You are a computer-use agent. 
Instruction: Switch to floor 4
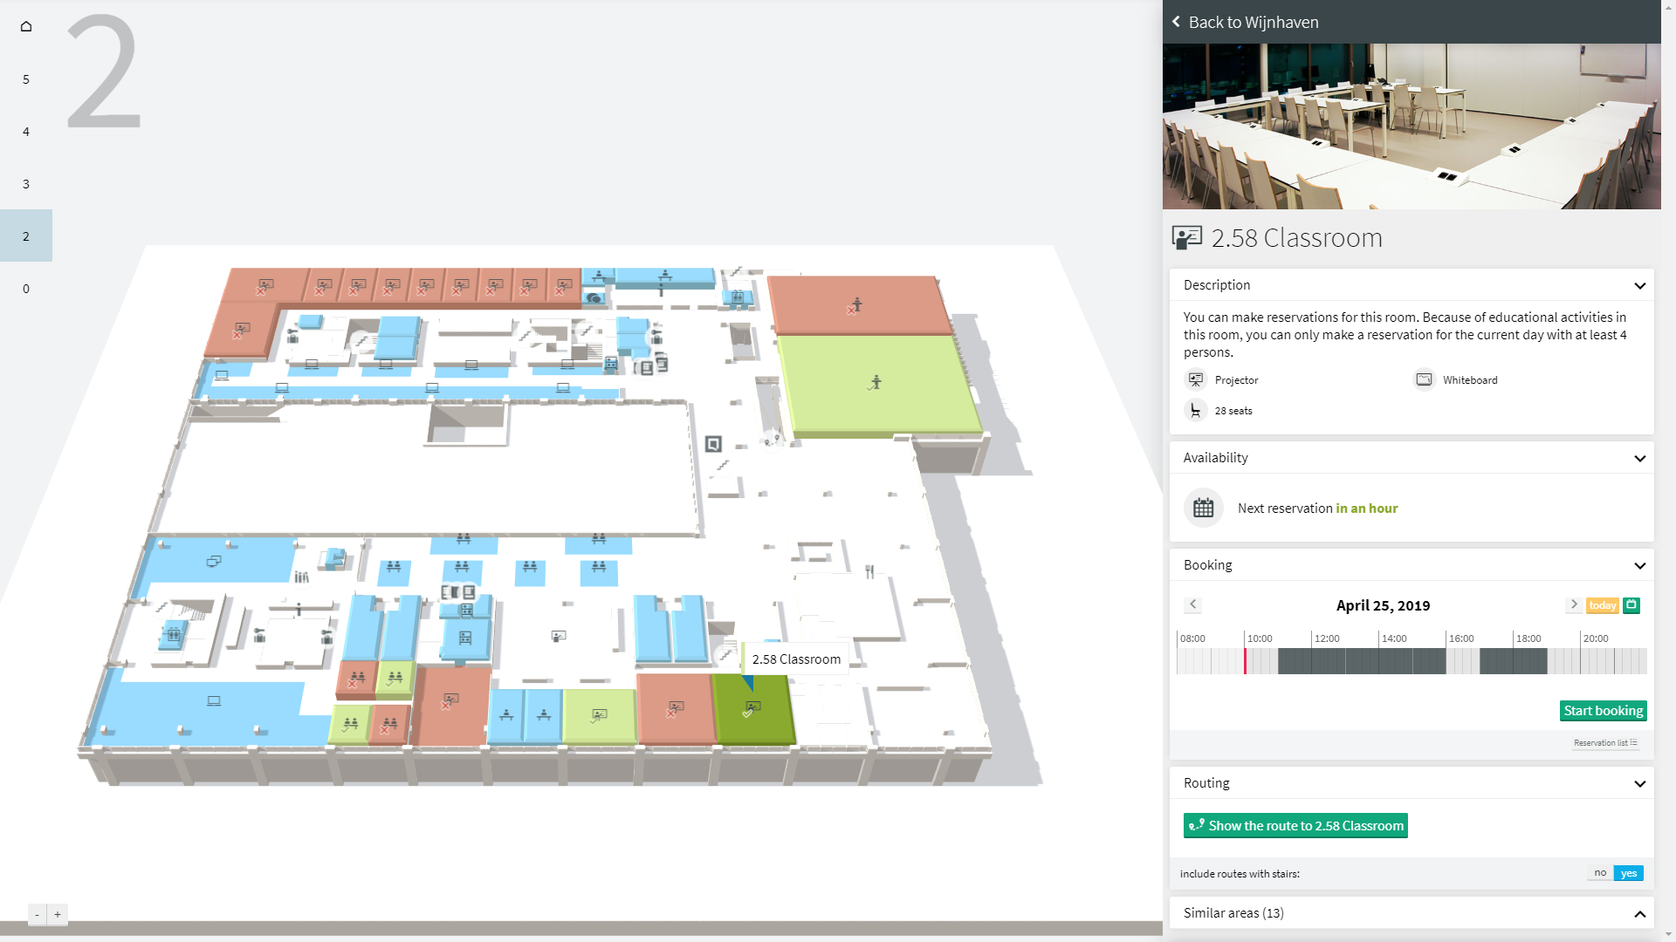click(26, 132)
